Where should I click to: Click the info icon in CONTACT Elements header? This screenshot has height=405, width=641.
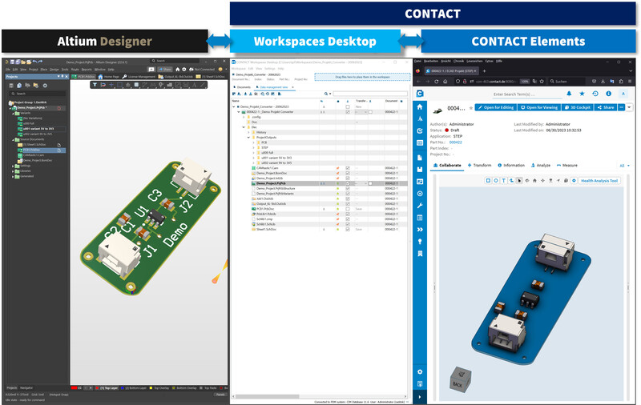click(x=608, y=94)
